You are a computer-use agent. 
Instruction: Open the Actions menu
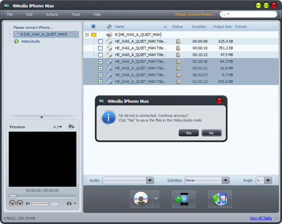click(x=52, y=15)
